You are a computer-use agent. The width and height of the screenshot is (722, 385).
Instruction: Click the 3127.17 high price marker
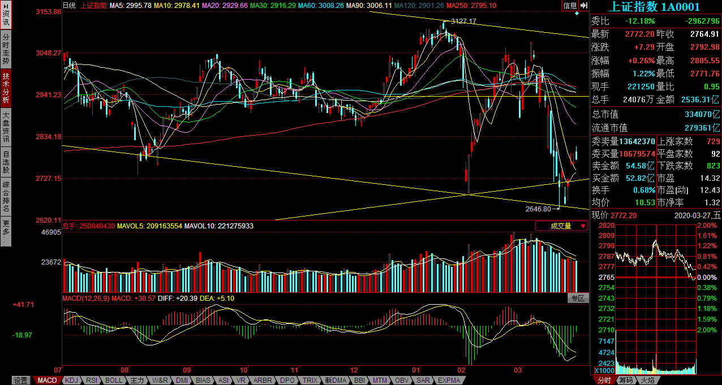point(463,21)
